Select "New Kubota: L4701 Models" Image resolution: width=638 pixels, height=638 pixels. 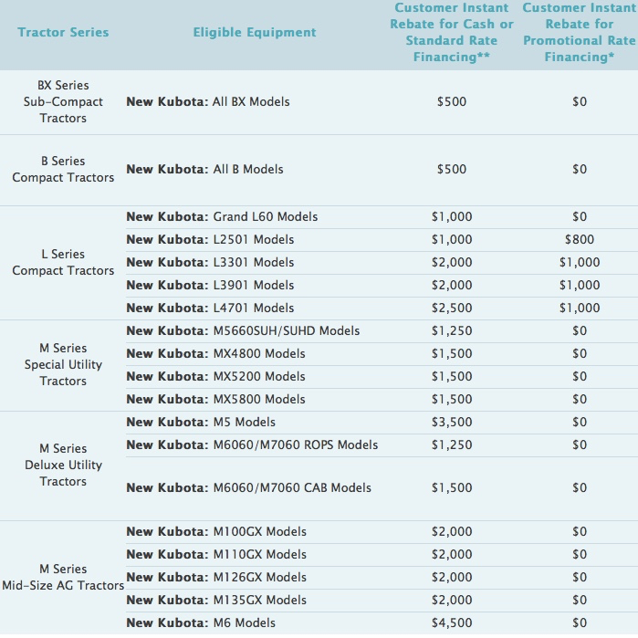pos(210,308)
